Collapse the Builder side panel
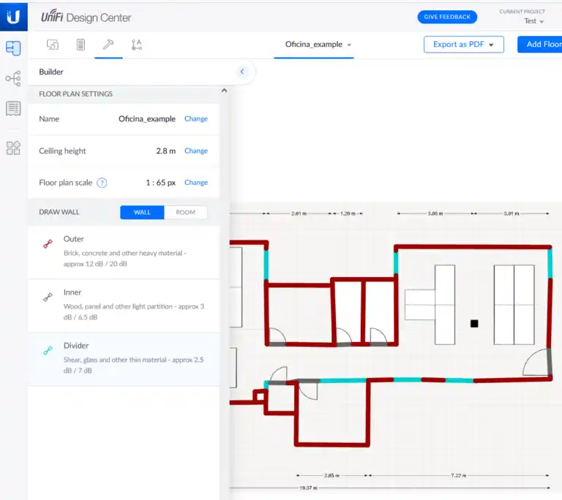562x500 pixels. coord(242,72)
